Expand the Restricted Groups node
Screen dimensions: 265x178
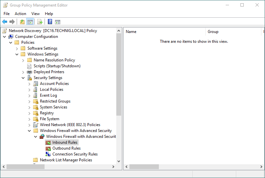(29, 102)
